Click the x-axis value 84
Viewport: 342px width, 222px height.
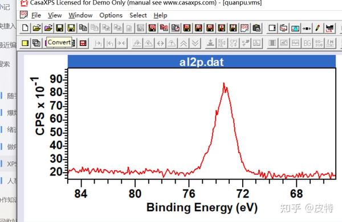coord(81,193)
